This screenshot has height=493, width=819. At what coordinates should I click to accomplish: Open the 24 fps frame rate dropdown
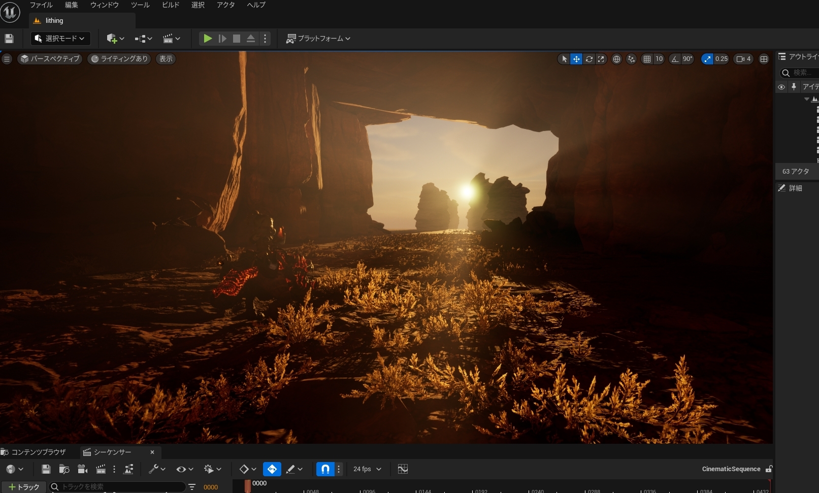coord(367,469)
